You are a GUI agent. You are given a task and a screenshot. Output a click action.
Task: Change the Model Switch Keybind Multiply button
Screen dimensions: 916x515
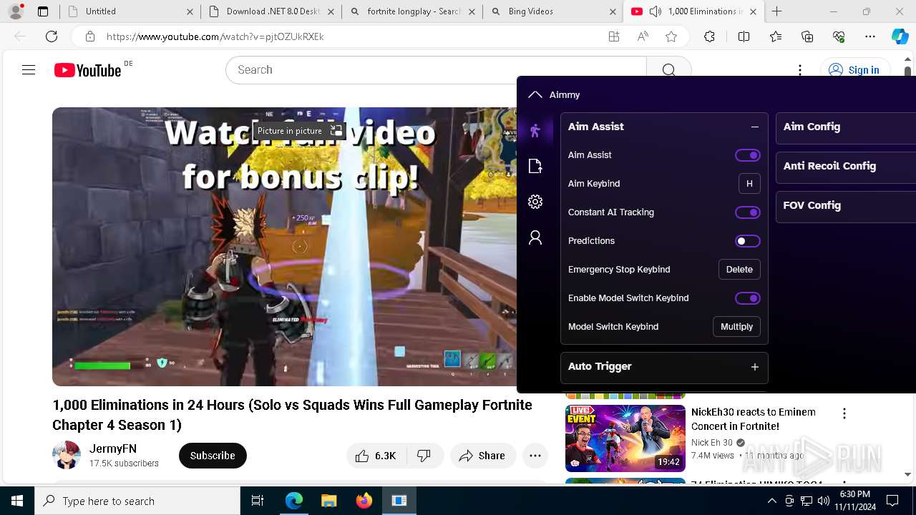[736, 327]
